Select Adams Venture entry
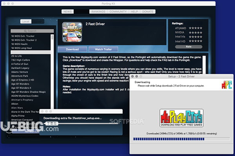The height and width of the screenshot is (156, 235). click(20, 72)
